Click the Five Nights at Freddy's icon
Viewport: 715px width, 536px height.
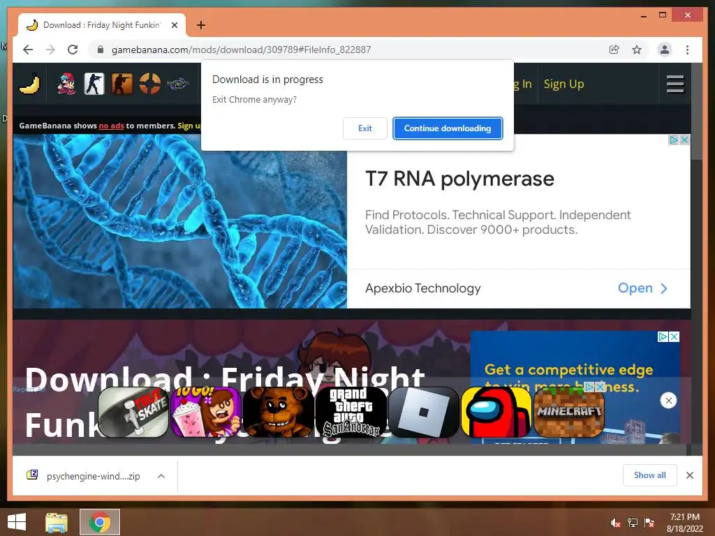(x=279, y=412)
